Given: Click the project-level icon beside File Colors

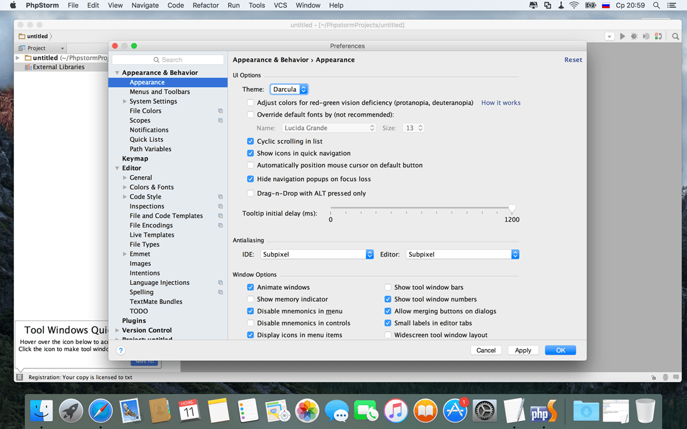Looking at the screenshot, I should pos(220,111).
